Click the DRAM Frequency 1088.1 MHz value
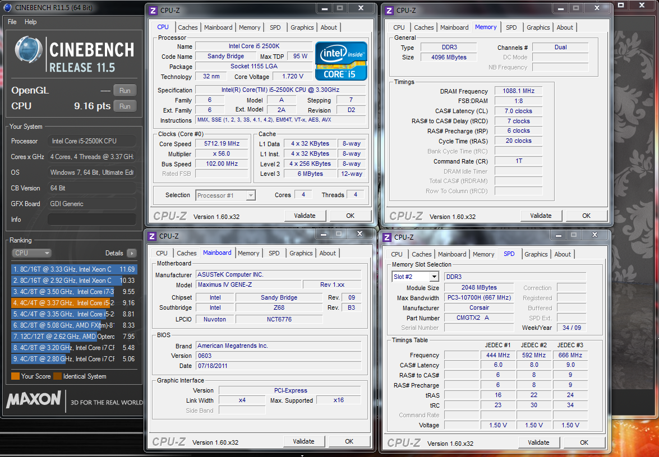This screenshot has height=457, width=659. (x=519, y=91)
